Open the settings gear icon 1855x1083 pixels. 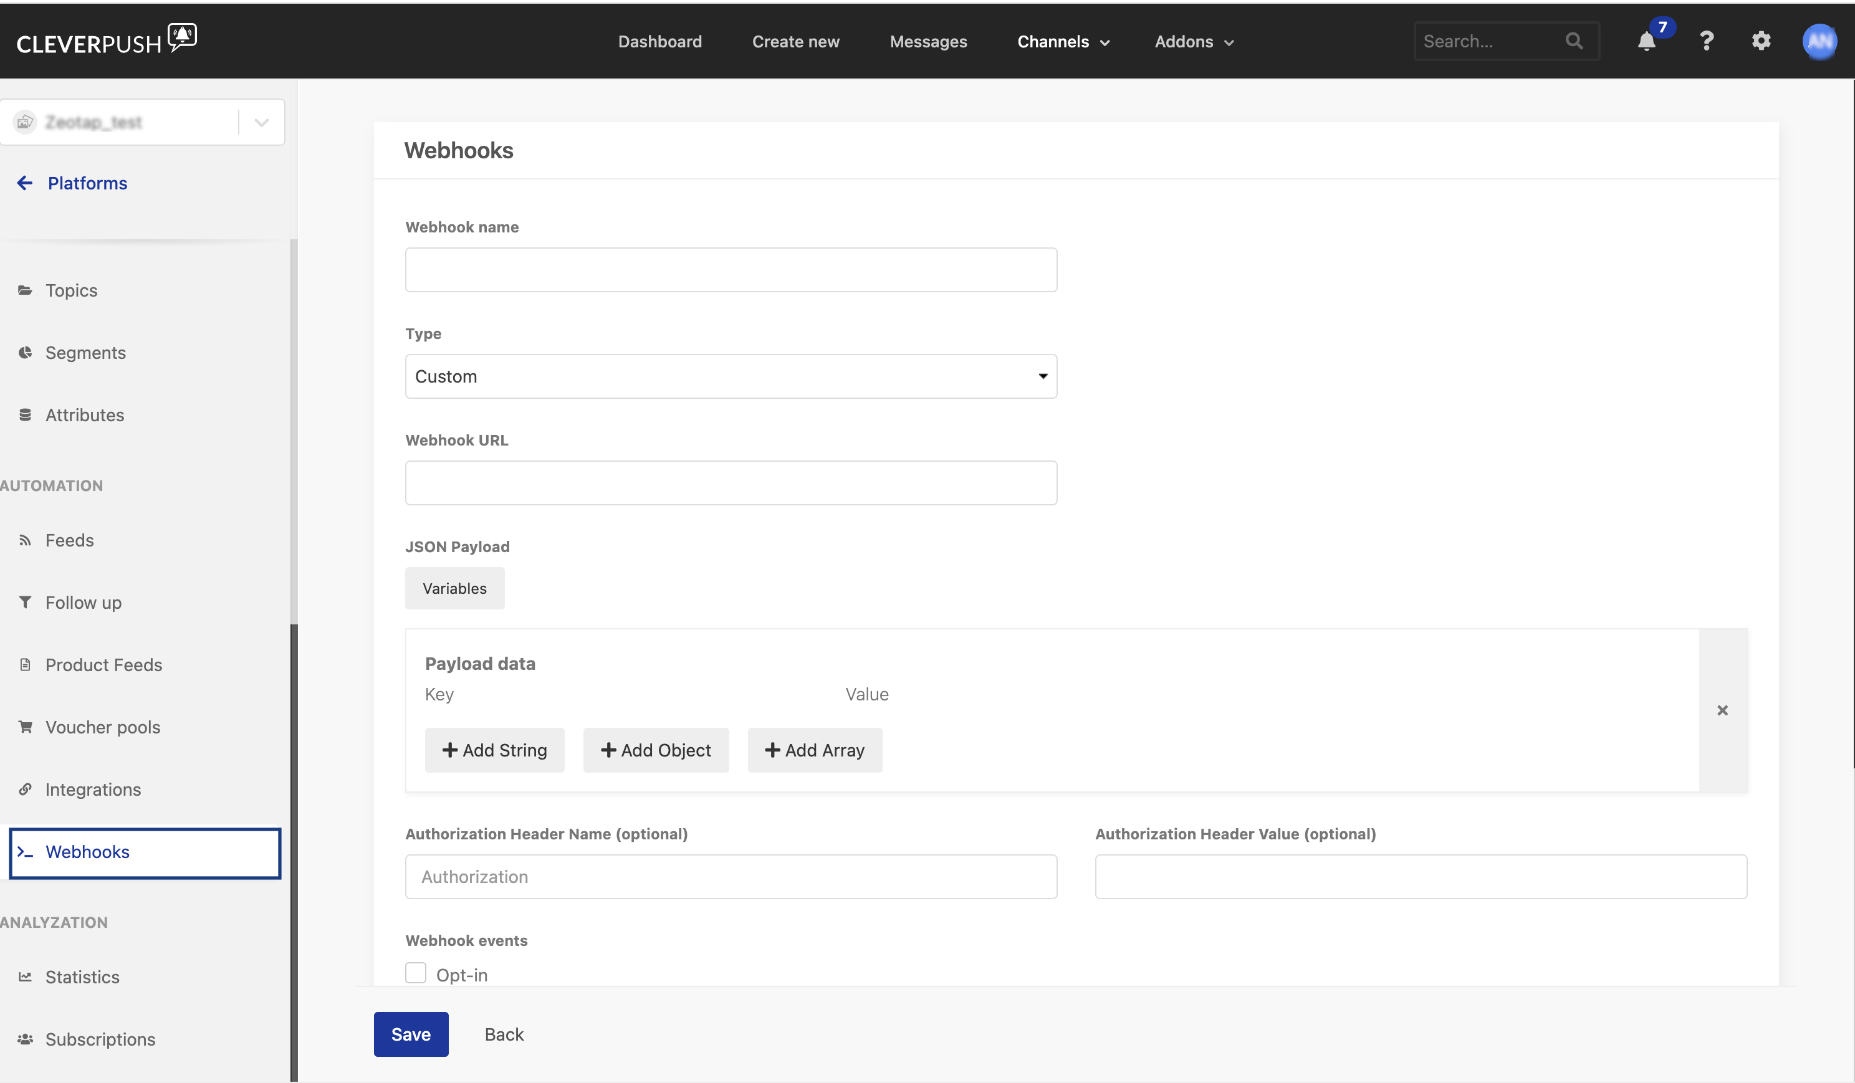(x=1761, y=41)
